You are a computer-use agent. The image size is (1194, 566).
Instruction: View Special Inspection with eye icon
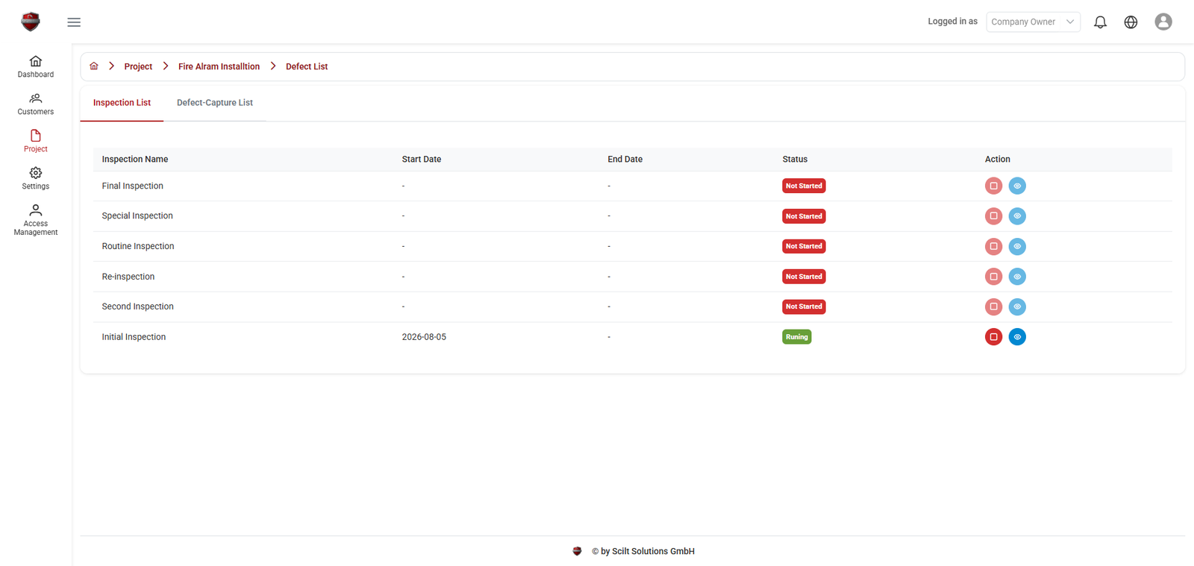(1017, 216)
